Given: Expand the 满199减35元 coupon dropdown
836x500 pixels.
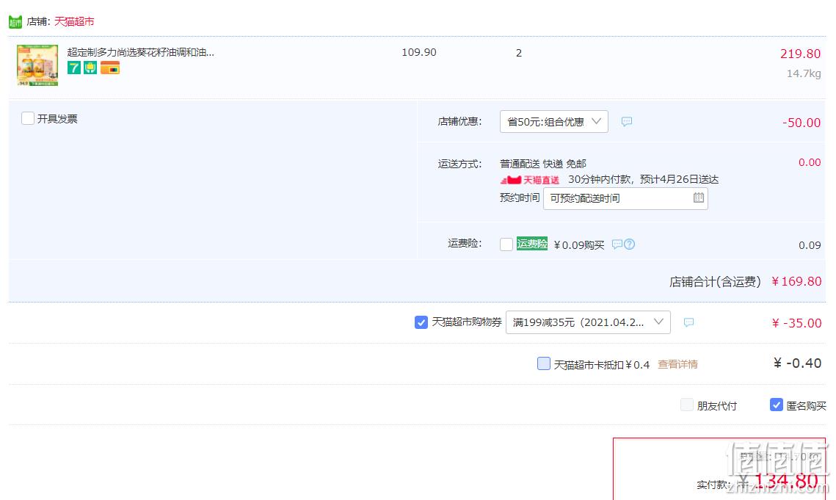Looking at the screenshot, I should coord(588,322).
